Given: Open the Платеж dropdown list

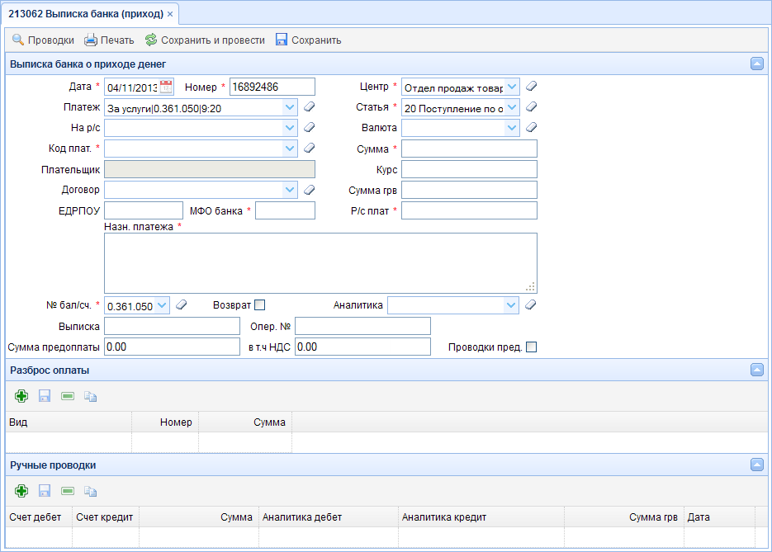Looking at the screenshot, I should pos(290,107).
